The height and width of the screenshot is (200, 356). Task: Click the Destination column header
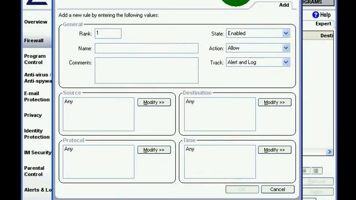[x=318, y=36]
